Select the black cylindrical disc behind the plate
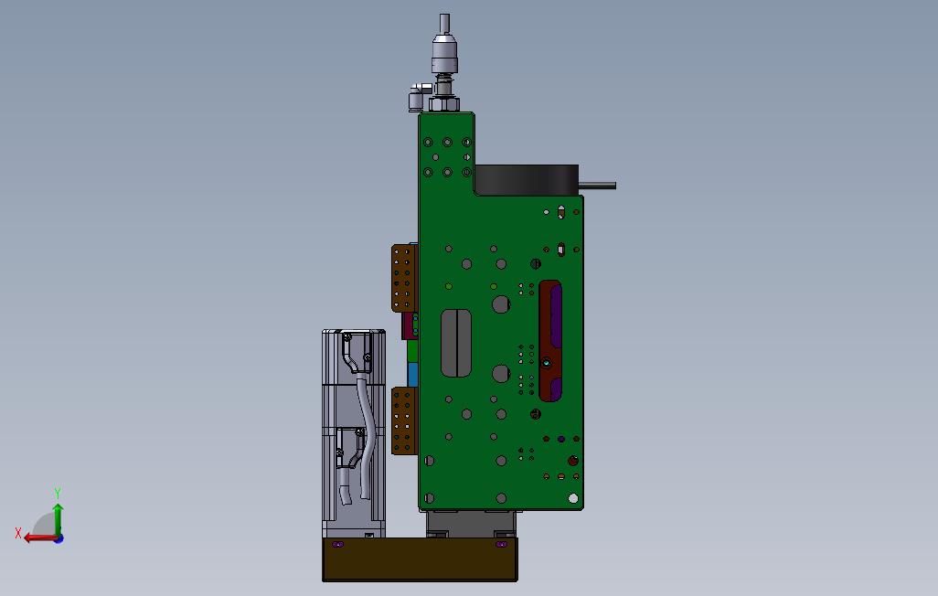The image size is (938, 596). tap(527, 180)
